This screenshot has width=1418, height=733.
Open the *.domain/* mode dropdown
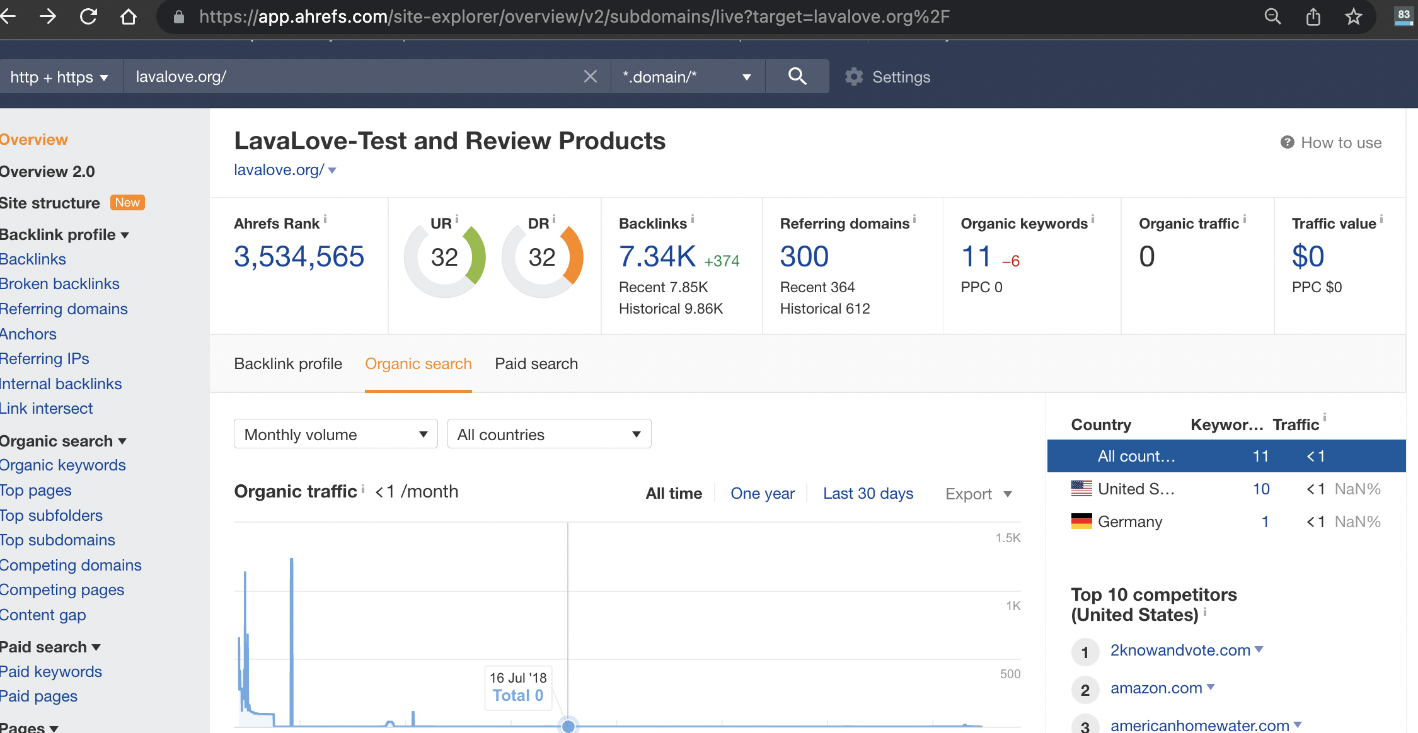click(x=688, y=77)
